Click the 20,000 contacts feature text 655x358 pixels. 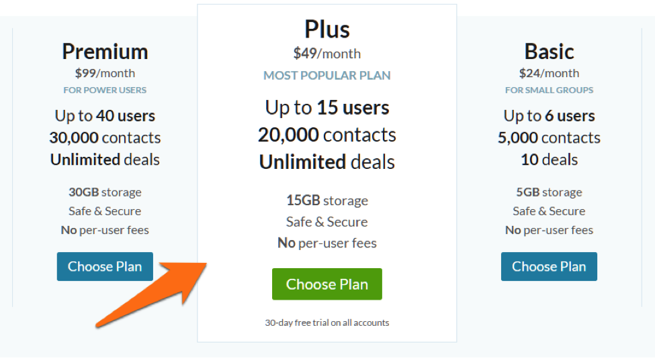click(327, 135)
